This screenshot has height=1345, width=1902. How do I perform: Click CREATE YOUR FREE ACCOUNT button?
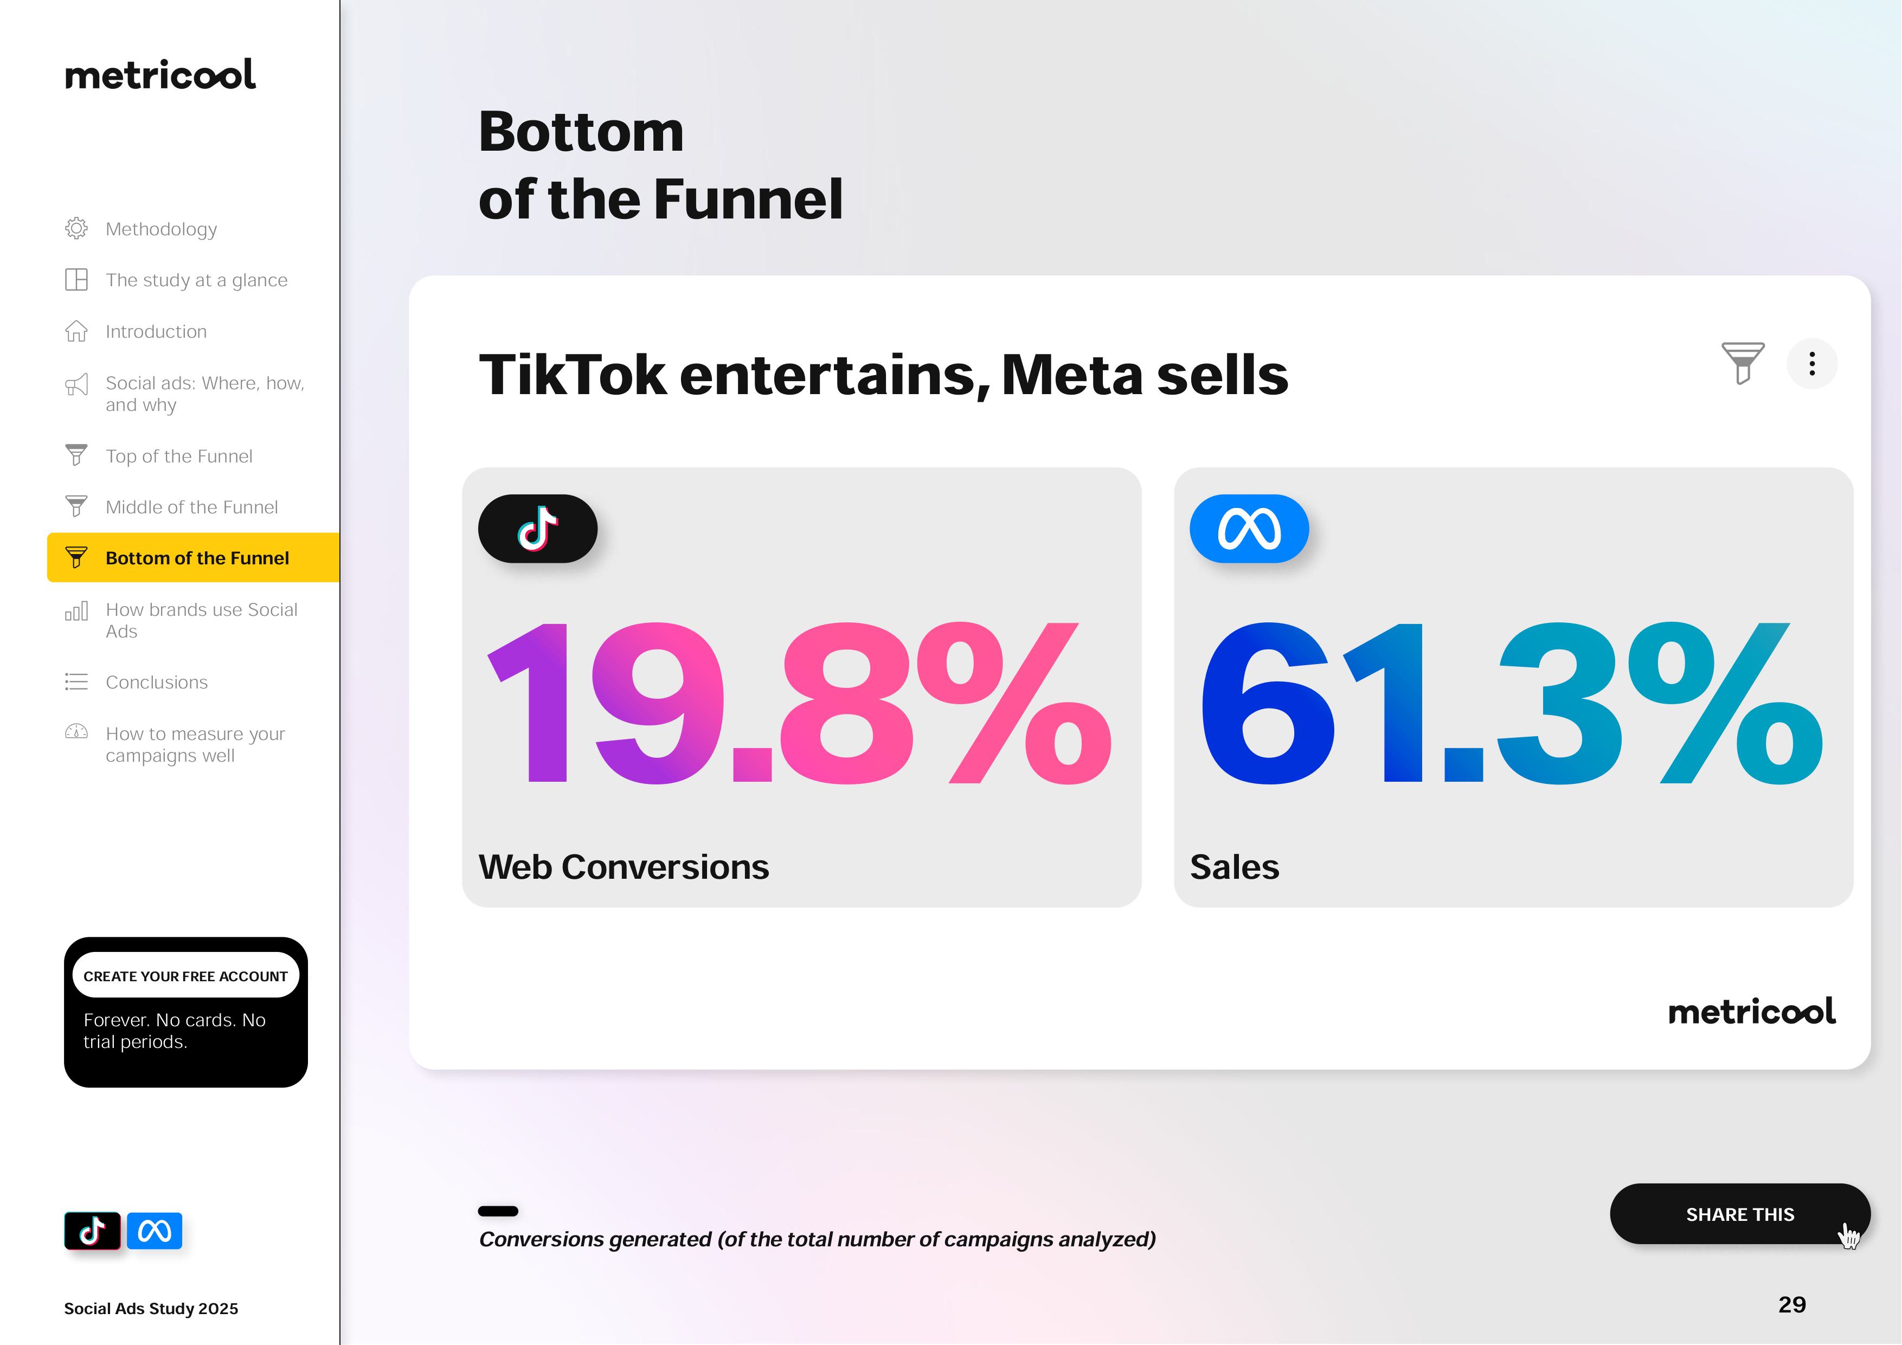185,976
